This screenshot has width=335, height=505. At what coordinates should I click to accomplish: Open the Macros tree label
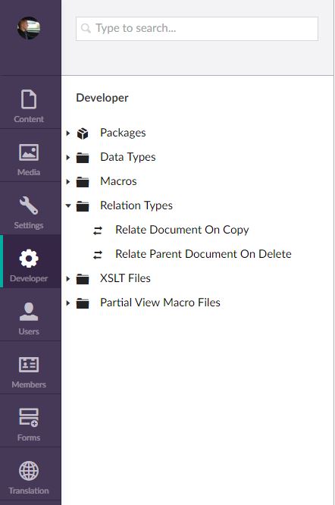click(x=118, y=181)
